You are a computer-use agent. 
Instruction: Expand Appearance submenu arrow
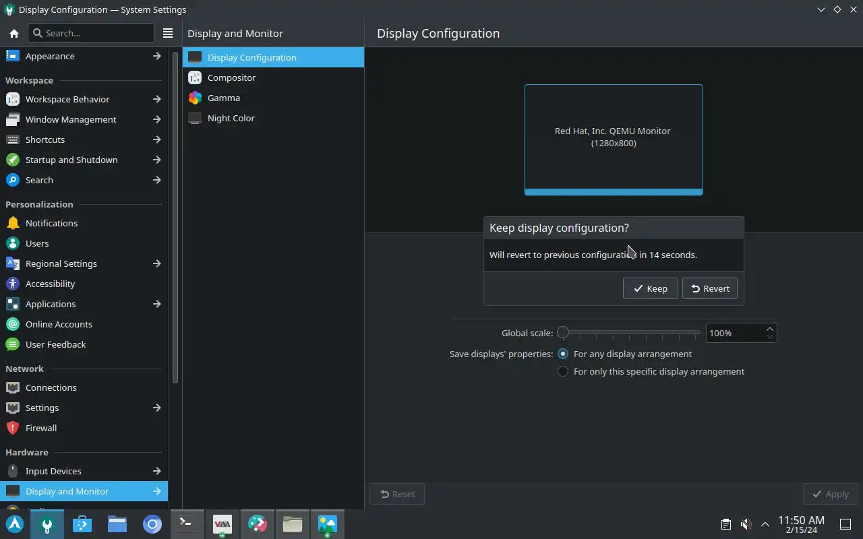point(156,56)
